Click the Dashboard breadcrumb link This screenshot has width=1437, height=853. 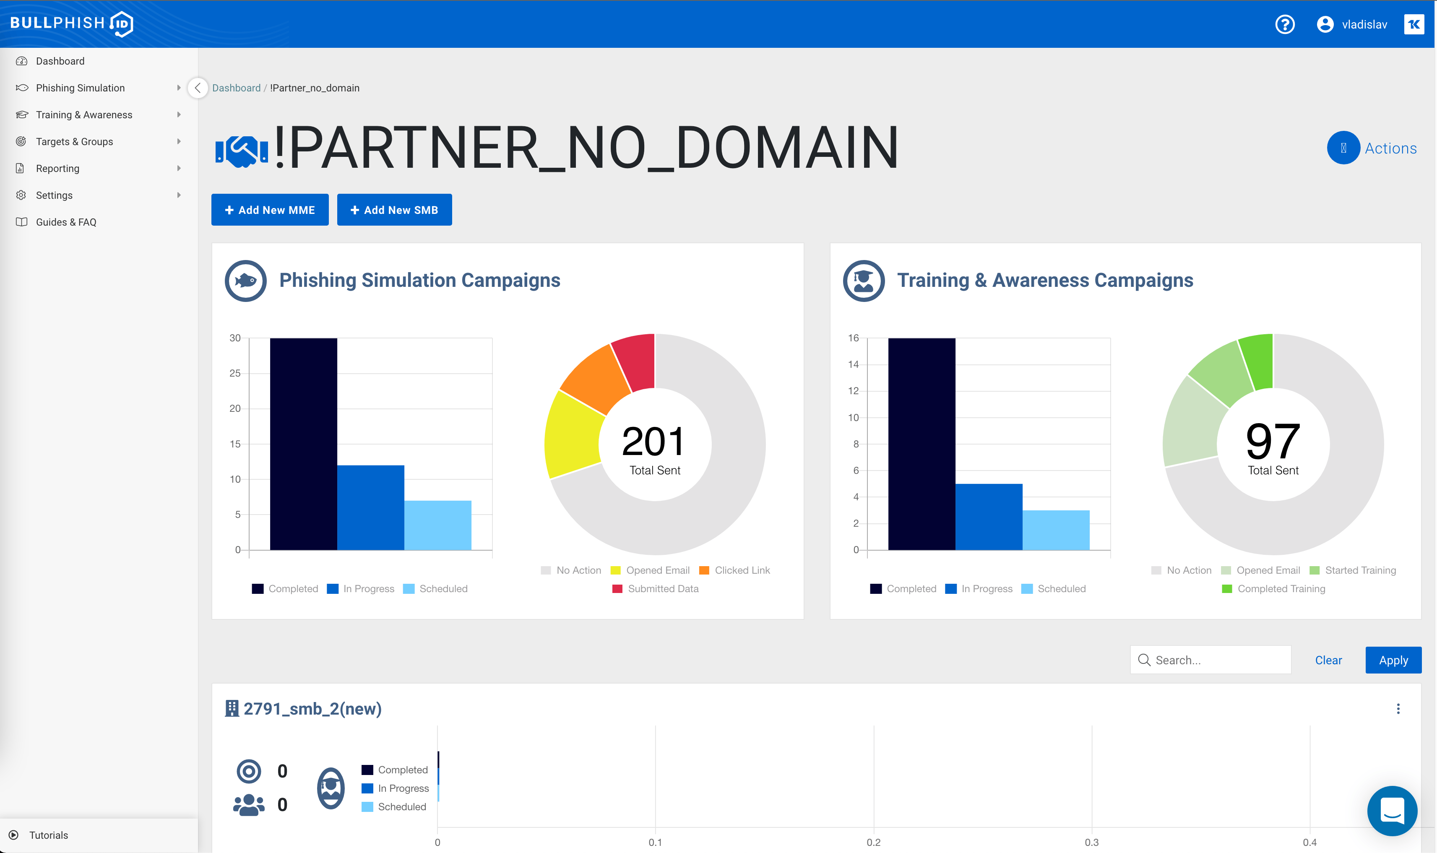236,88
